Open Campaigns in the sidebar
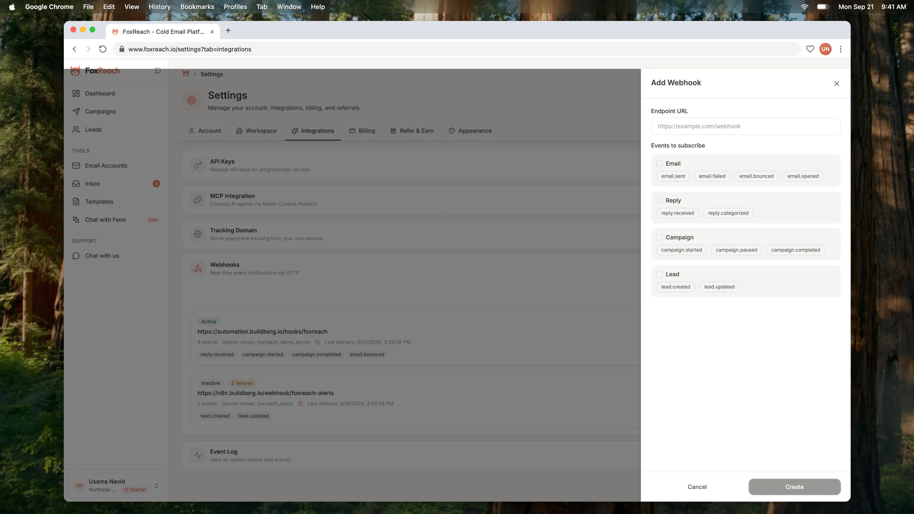Screen dimensions: 914x514 116,111
